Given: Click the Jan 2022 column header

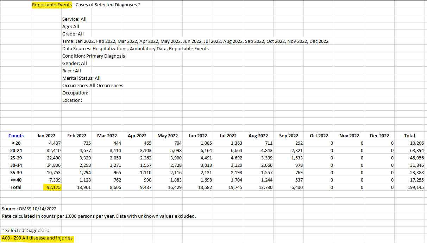Looking at the screenshot, I should point(46,136).
